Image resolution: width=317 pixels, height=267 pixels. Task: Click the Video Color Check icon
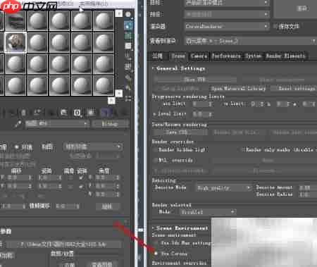(128, 56)
